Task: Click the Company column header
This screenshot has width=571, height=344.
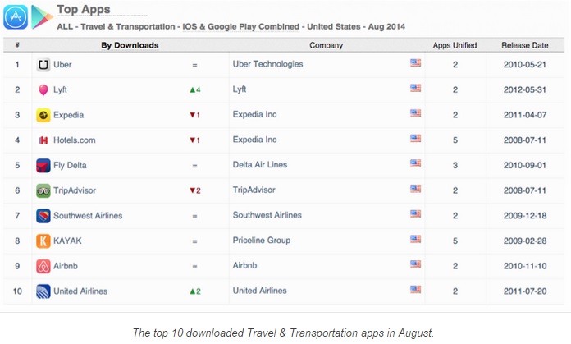Action: click(326, 45)
